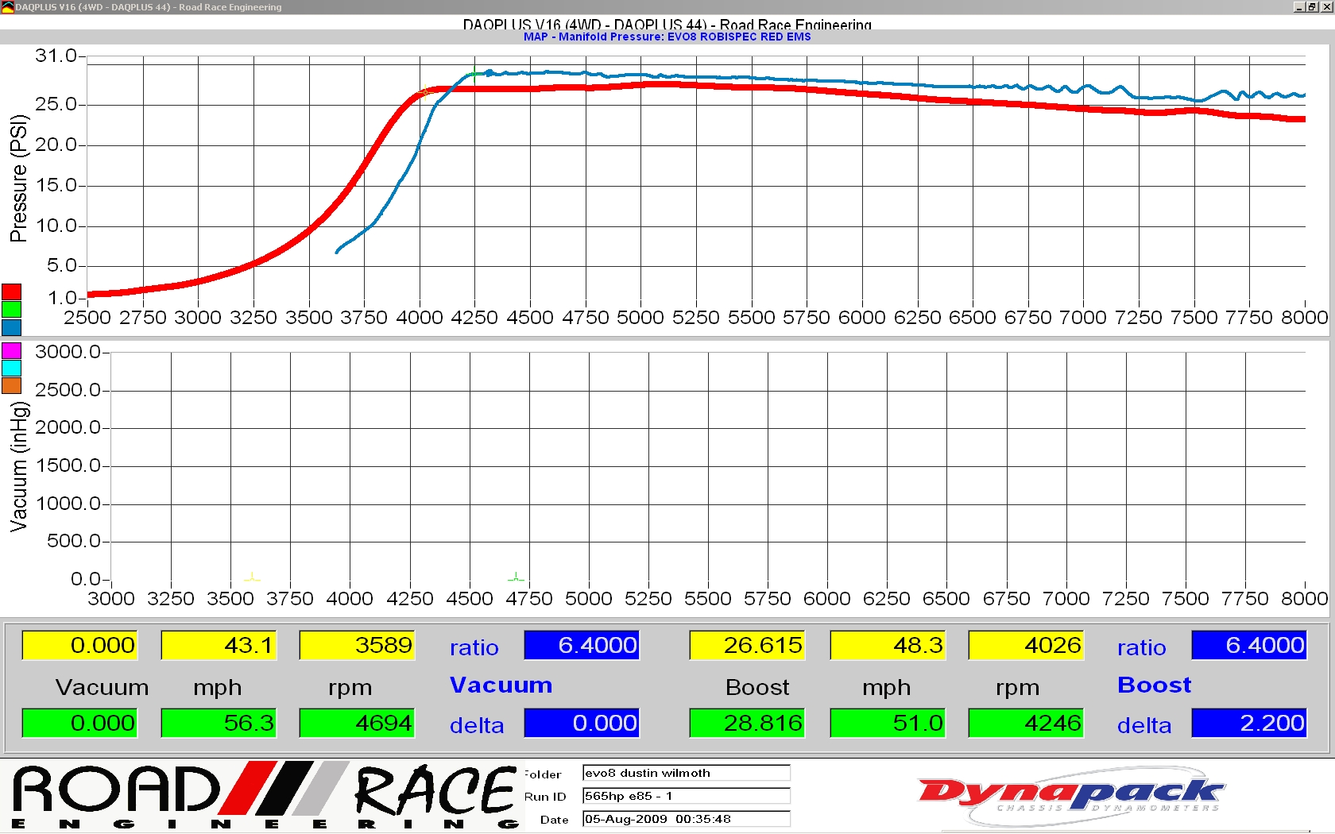Click the magenta run color swatch
The width and height of the screenshot is (1335, 834).
point(11,350)
